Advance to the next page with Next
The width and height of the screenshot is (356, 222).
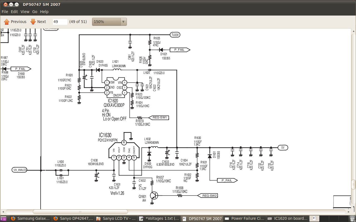[x=38, y=22]
